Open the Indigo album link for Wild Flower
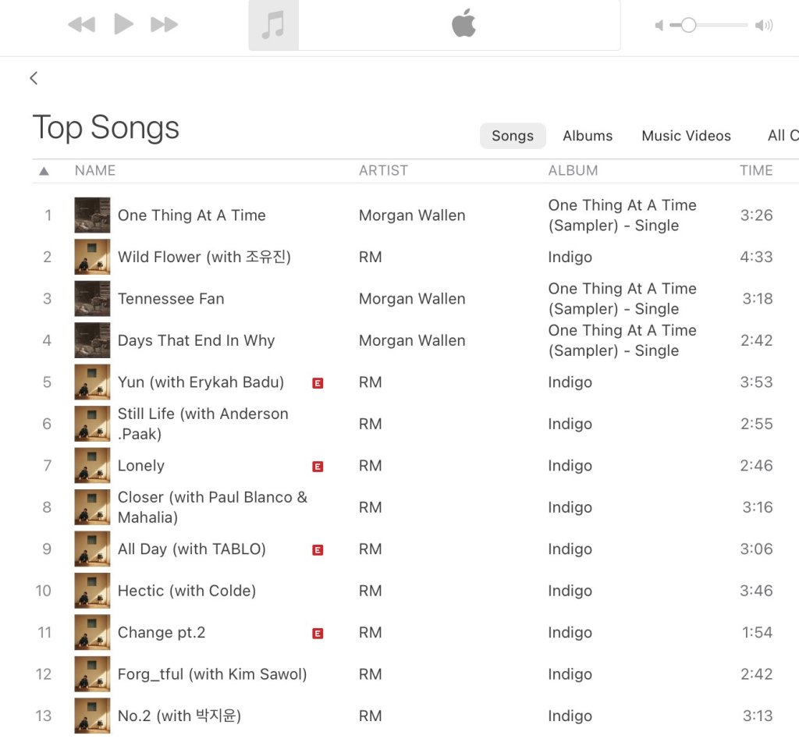 coord(570,258)
